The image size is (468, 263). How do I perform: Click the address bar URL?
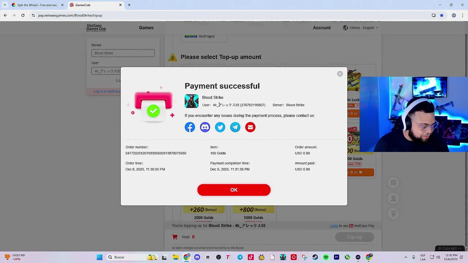coord(70,15)
